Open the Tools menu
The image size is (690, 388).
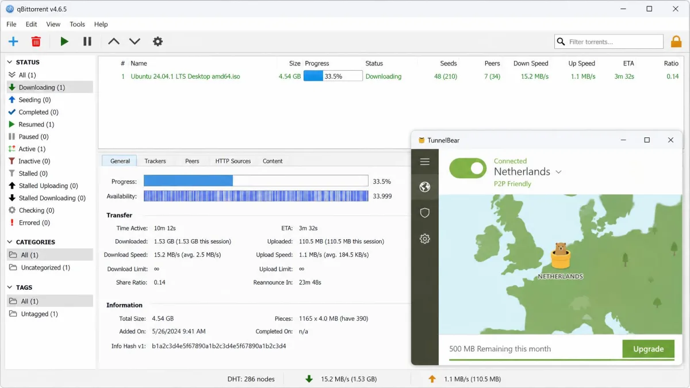point(77,24)
